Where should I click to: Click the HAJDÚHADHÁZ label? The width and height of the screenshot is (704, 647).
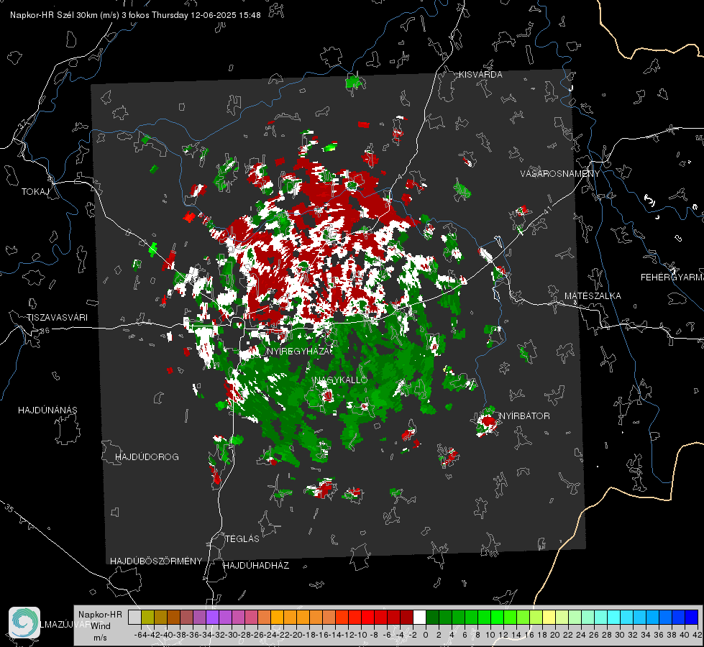256,565
